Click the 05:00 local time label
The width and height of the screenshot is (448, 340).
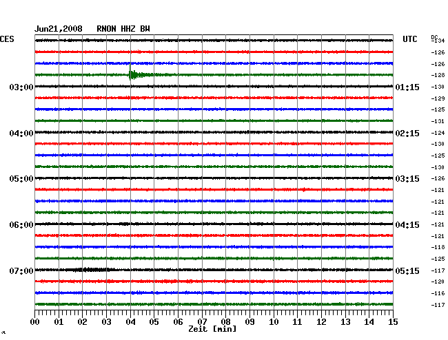pos(21,179)
